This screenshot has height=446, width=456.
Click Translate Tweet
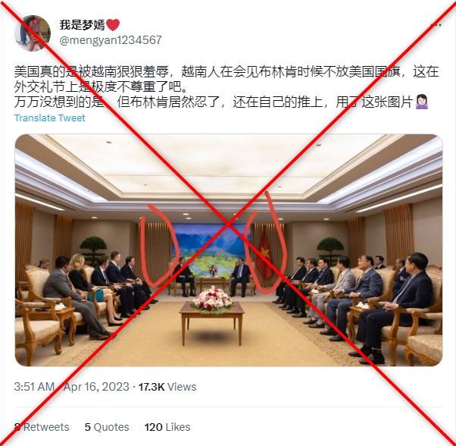click(49, 118)
